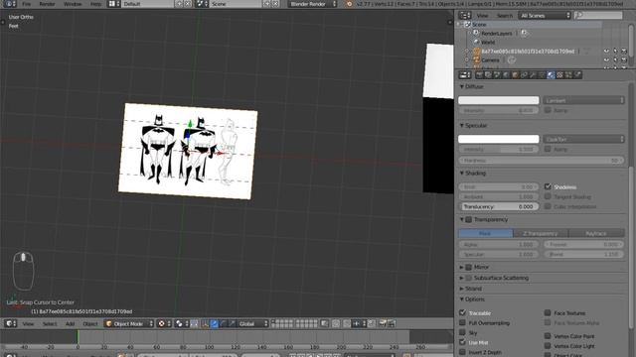Toggle viewport visibility eye of mesh object
This screenshot has height=357, width=636.
[x=606, y=52]
